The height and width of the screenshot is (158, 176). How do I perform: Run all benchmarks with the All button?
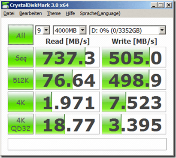pos(21,35)
